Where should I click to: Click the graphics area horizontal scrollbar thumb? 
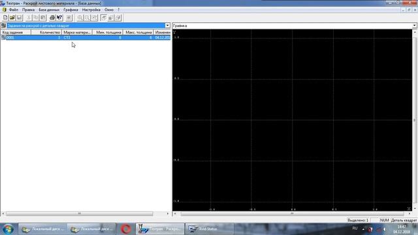tap(292, 213)
